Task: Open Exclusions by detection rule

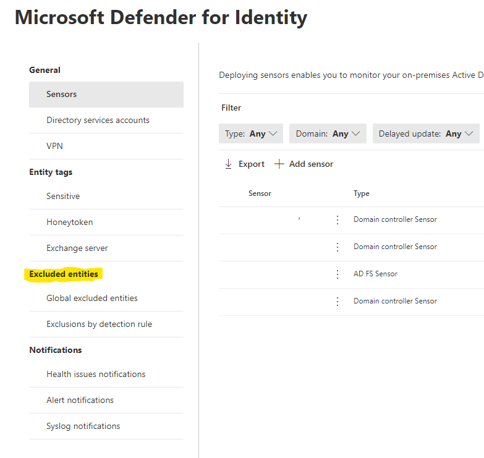Action: pyautogui.click(x=99, y=324)
